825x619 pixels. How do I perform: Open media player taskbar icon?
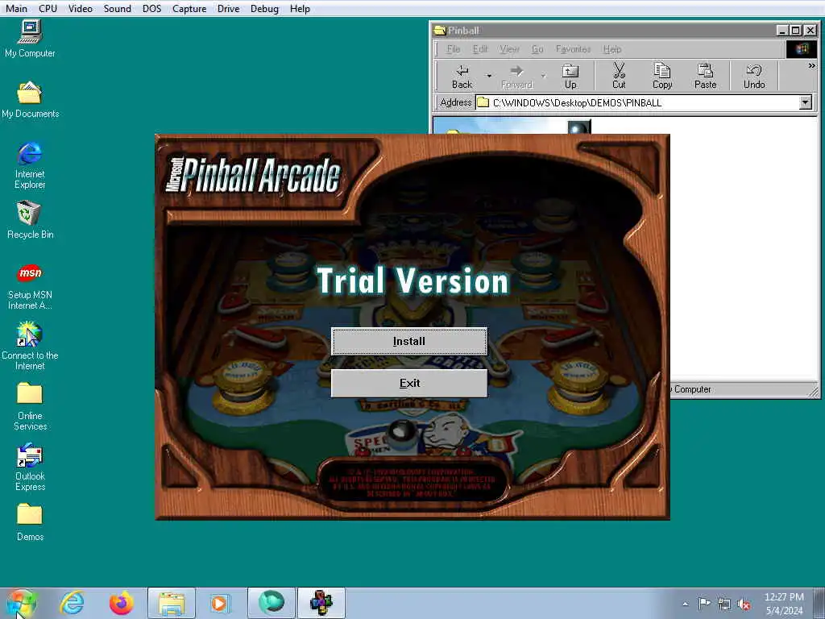[x=220, y=603]
